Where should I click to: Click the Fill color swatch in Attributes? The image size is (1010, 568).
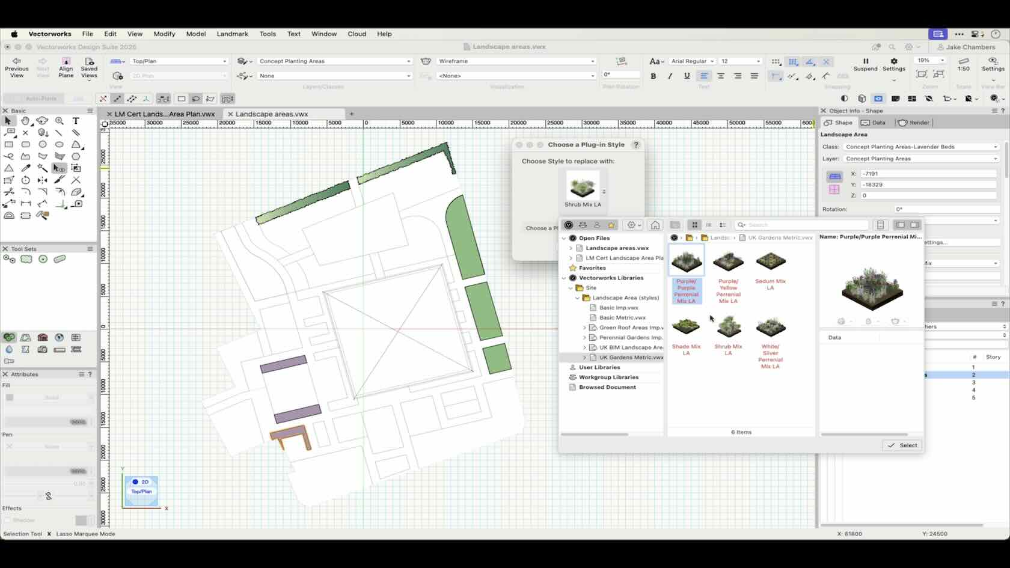point(10,397)
